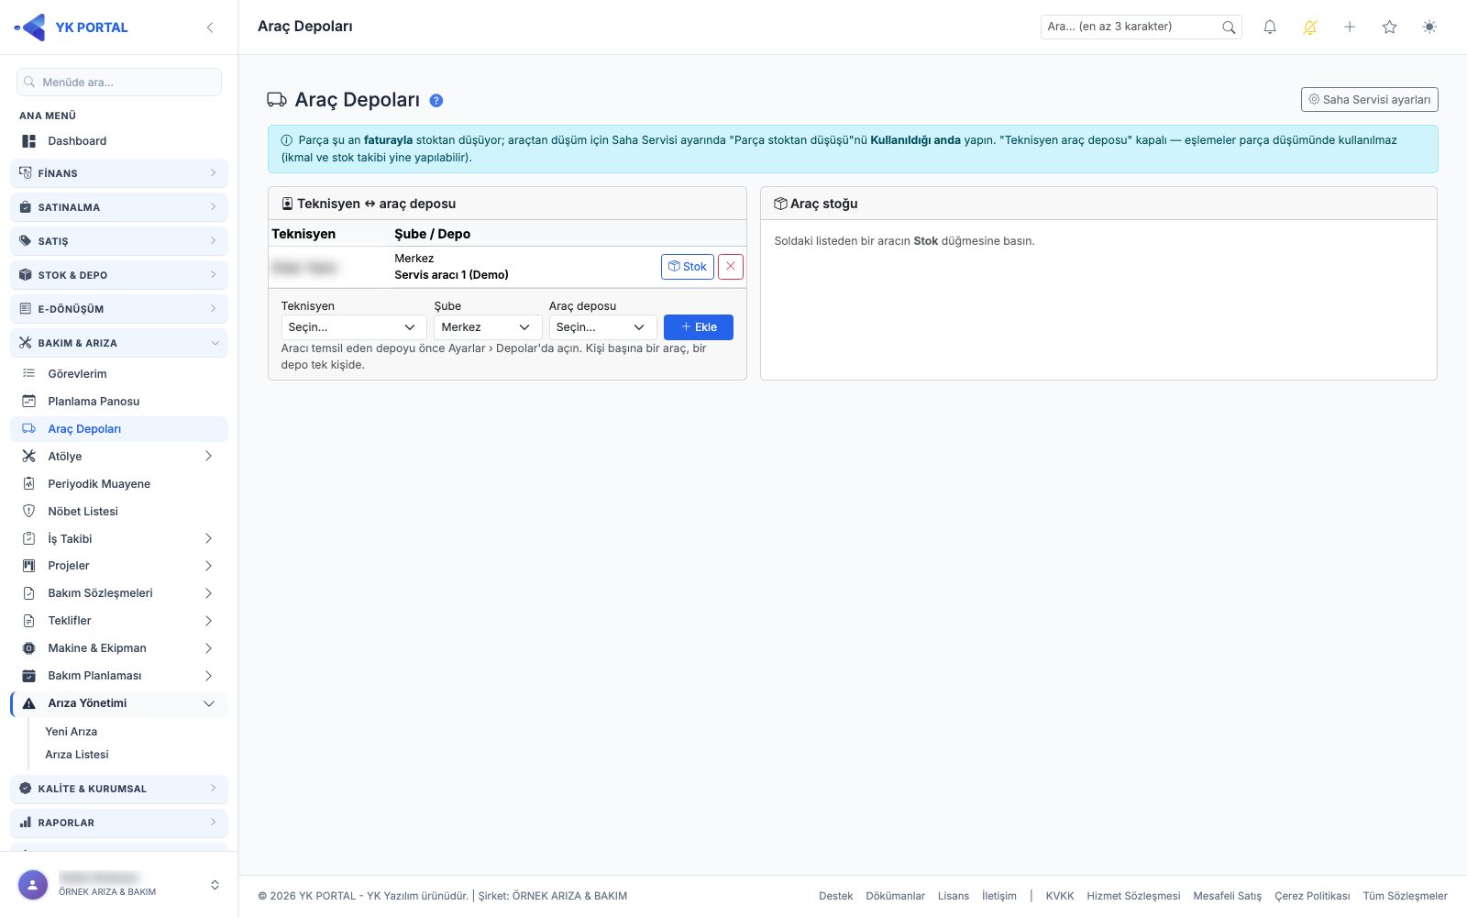Go to Görevlerim
Screen dimensions: 1467x917
point(119,374)
